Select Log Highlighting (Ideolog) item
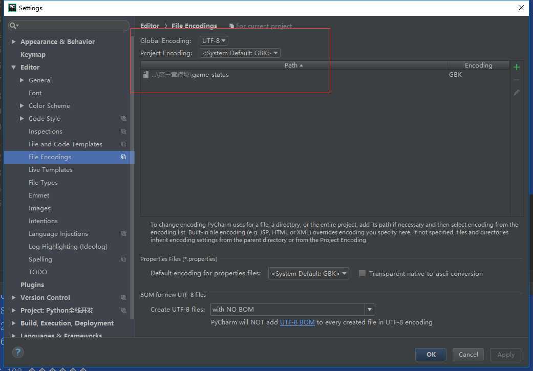Image resolution: width=533 pixels, height=371 pixels. coord(68,247)
